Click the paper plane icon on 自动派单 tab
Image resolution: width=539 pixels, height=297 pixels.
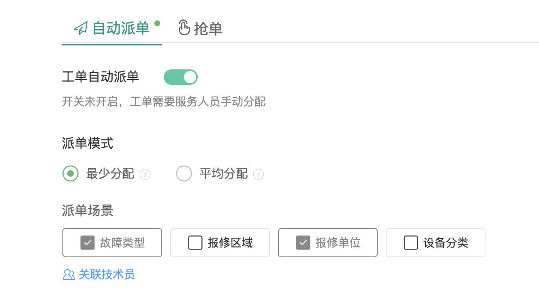pos(80,28)
